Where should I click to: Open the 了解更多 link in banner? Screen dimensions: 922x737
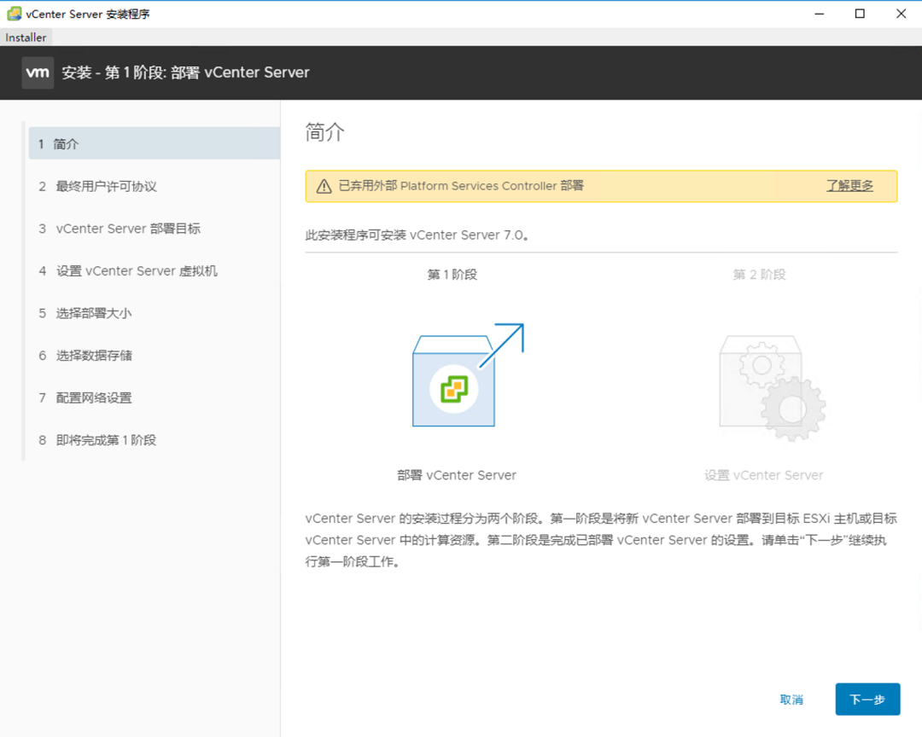tap(849, 186)
